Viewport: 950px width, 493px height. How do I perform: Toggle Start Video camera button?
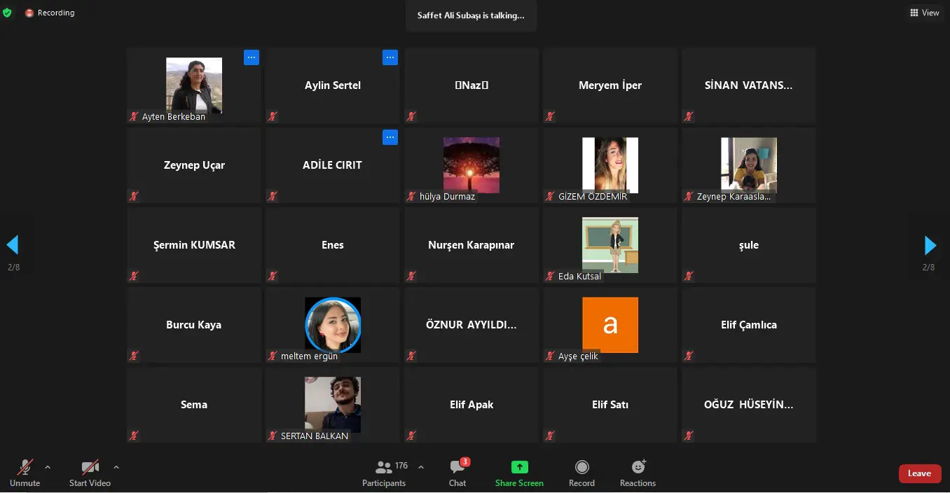coord(90,467)
